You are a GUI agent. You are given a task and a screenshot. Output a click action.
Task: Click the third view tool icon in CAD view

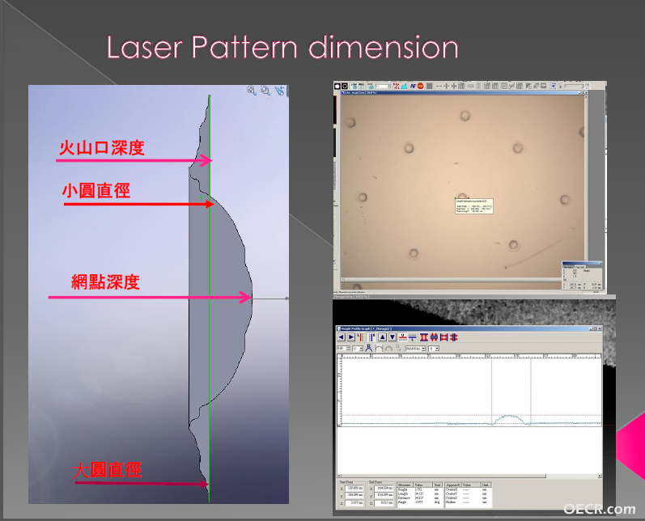click(280, 91)
